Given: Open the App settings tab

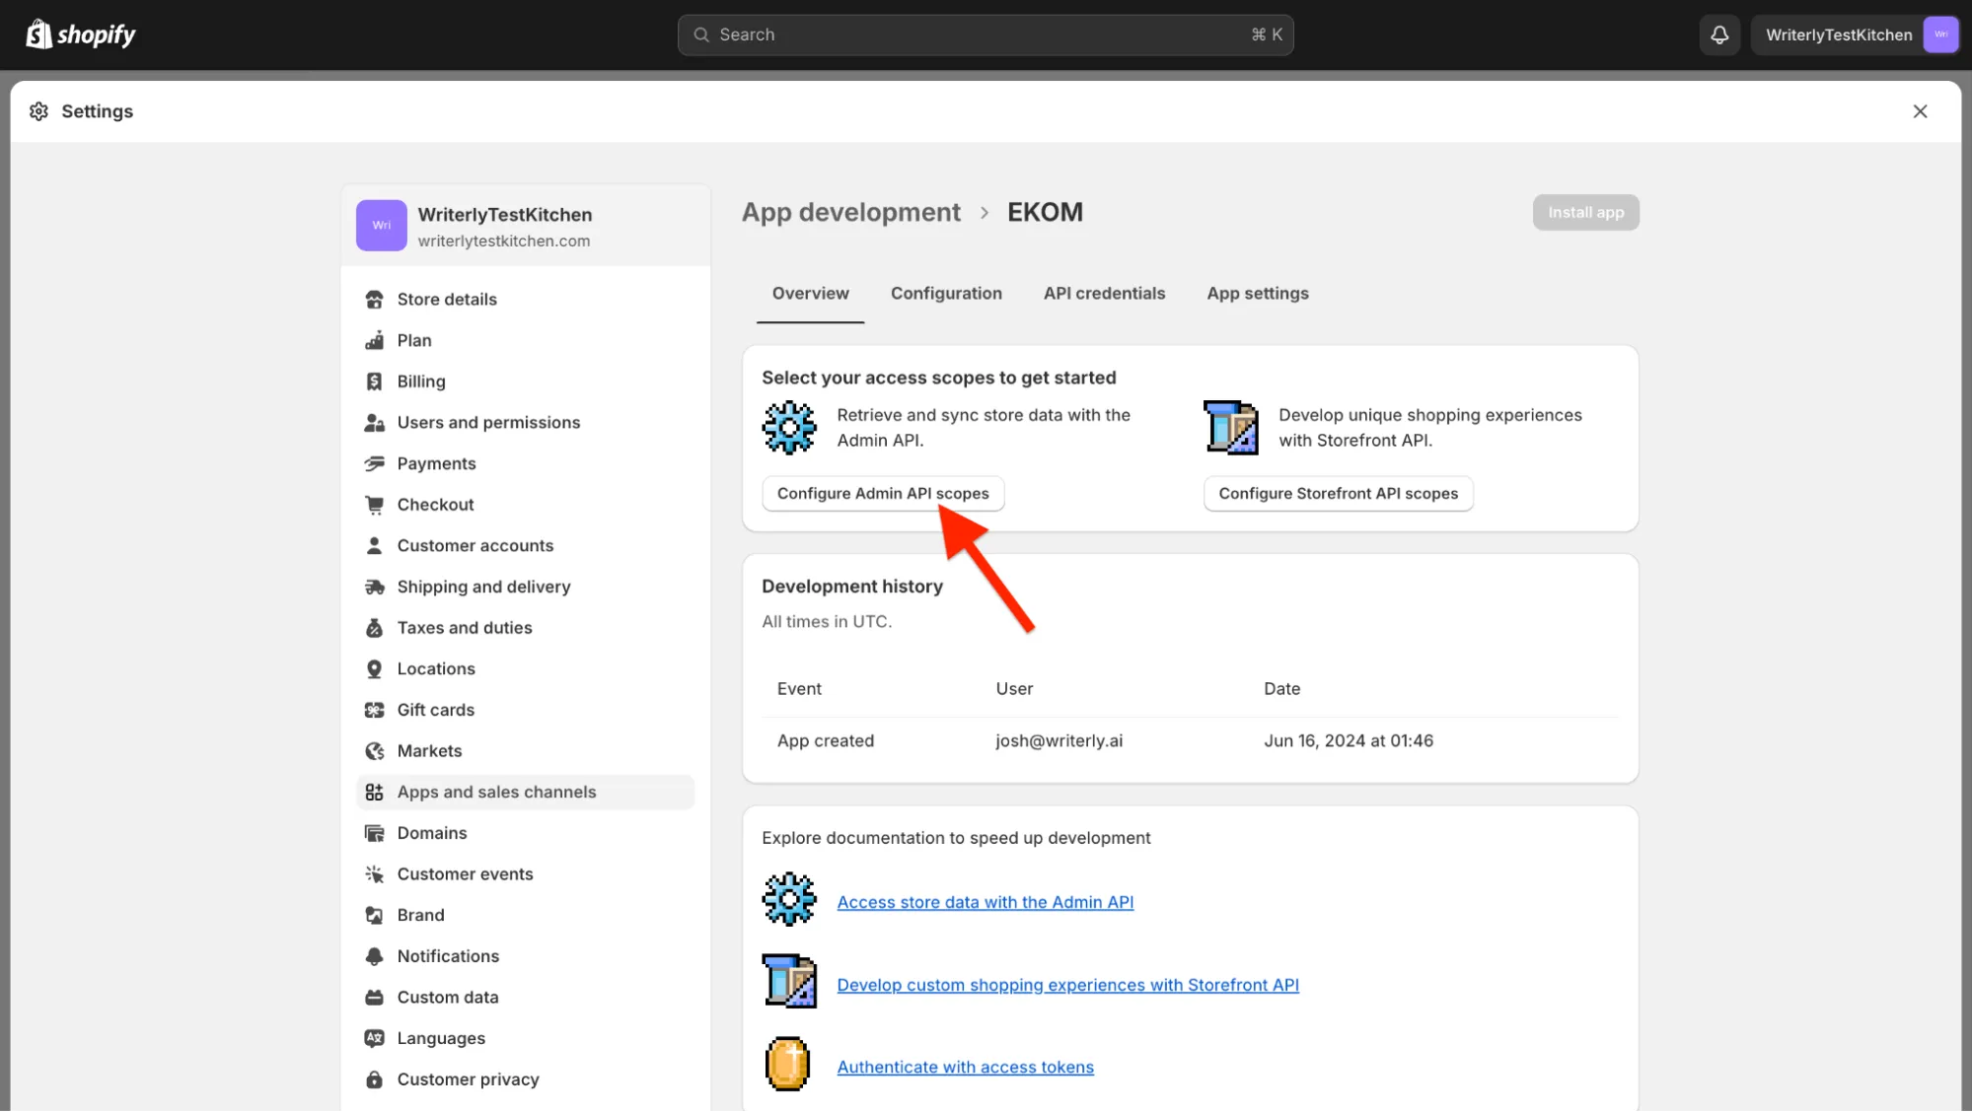Looking at the screenshot, I should click(1258, 294).
